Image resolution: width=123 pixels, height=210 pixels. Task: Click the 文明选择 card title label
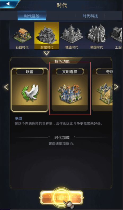(70, 72)
